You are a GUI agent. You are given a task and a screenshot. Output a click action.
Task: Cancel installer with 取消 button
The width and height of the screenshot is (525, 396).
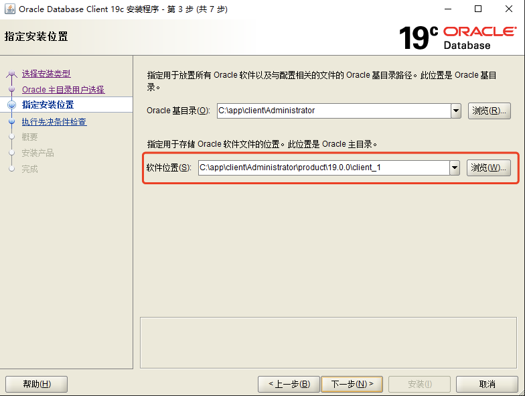click(487, 384)
